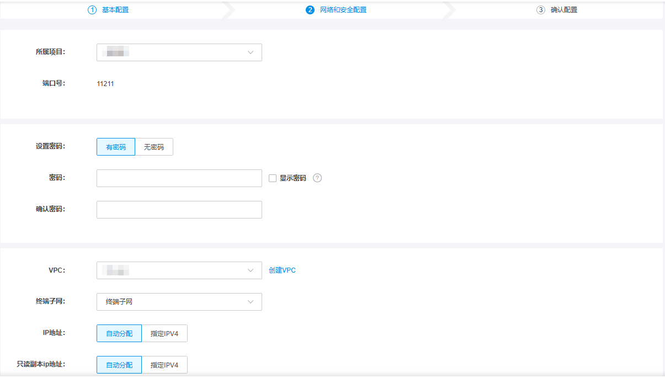Click the step 2 circle number icon
Image resolution: width=665 pixels, height=378 pixels.
pyautogui.click(x=310, y=10)
